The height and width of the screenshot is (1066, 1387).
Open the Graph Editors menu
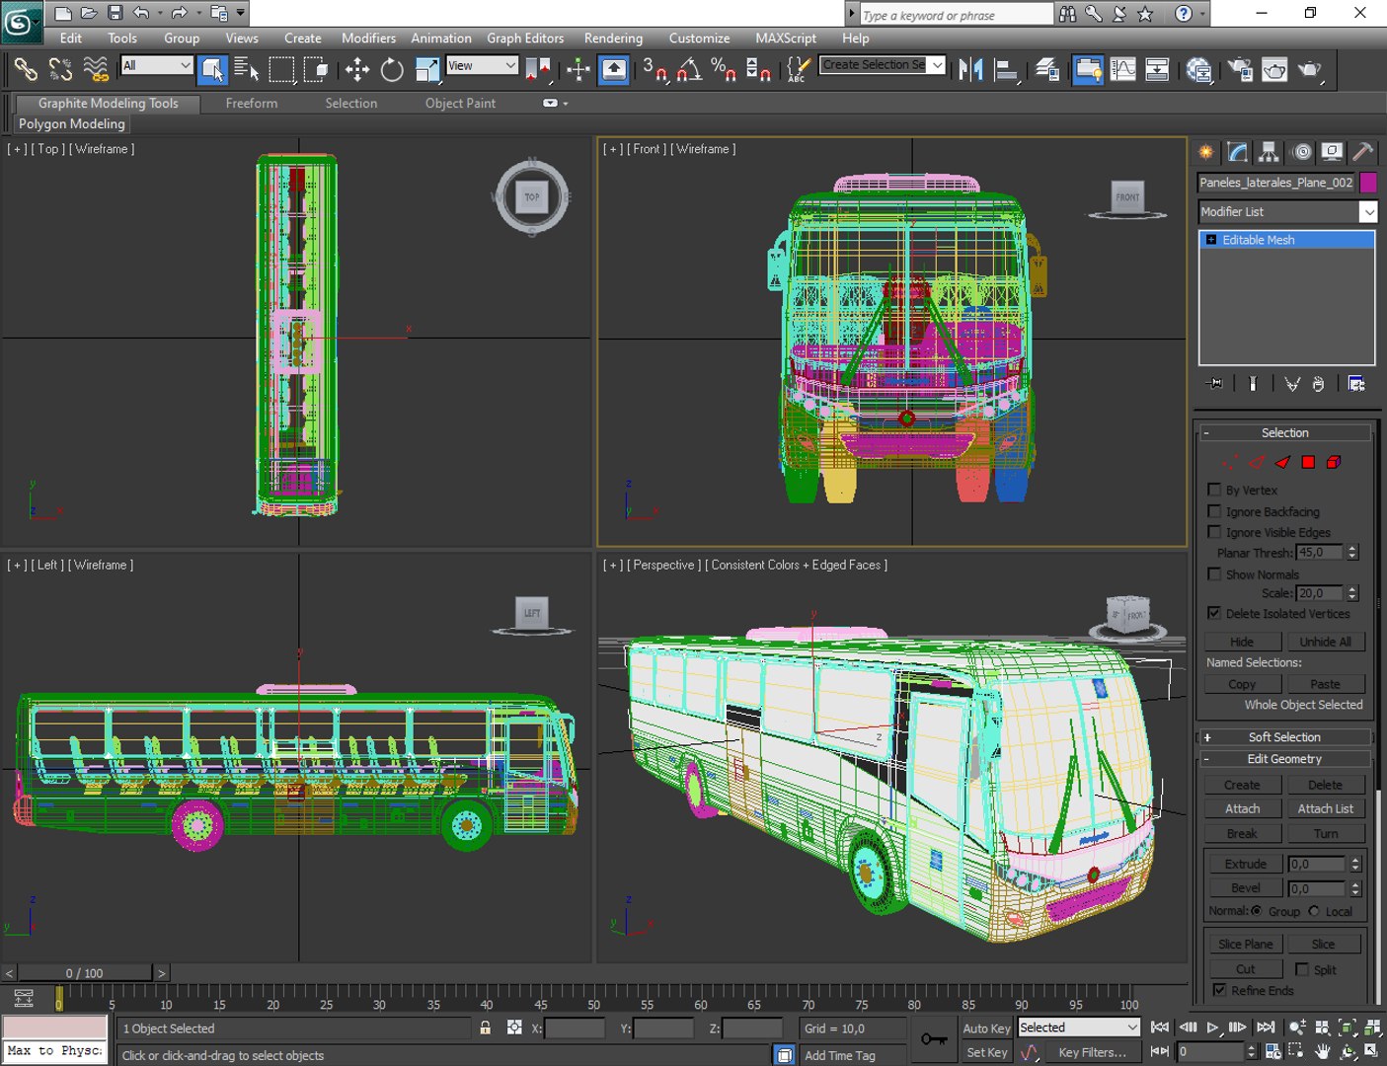[525, 38]
